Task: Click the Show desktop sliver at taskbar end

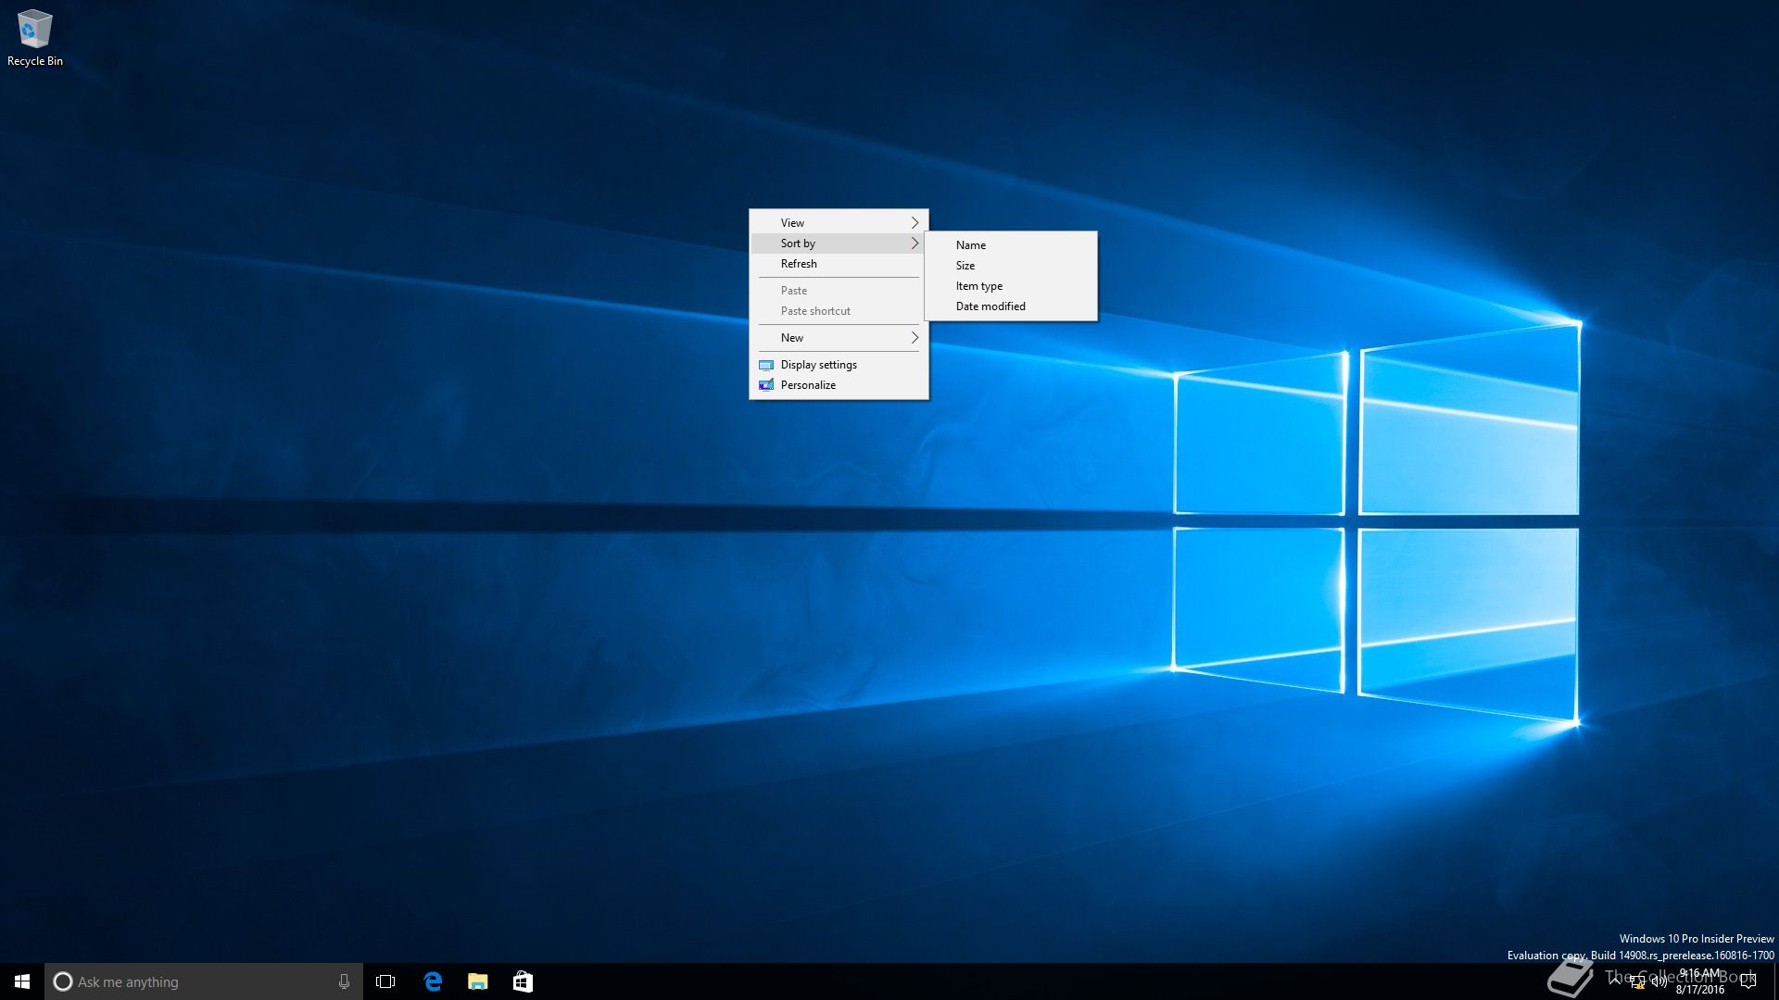Action: 1775,981
